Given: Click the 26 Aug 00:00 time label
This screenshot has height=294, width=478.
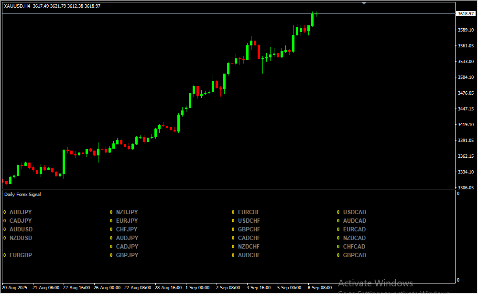Looking at the screenshot, I should point(107,288).
